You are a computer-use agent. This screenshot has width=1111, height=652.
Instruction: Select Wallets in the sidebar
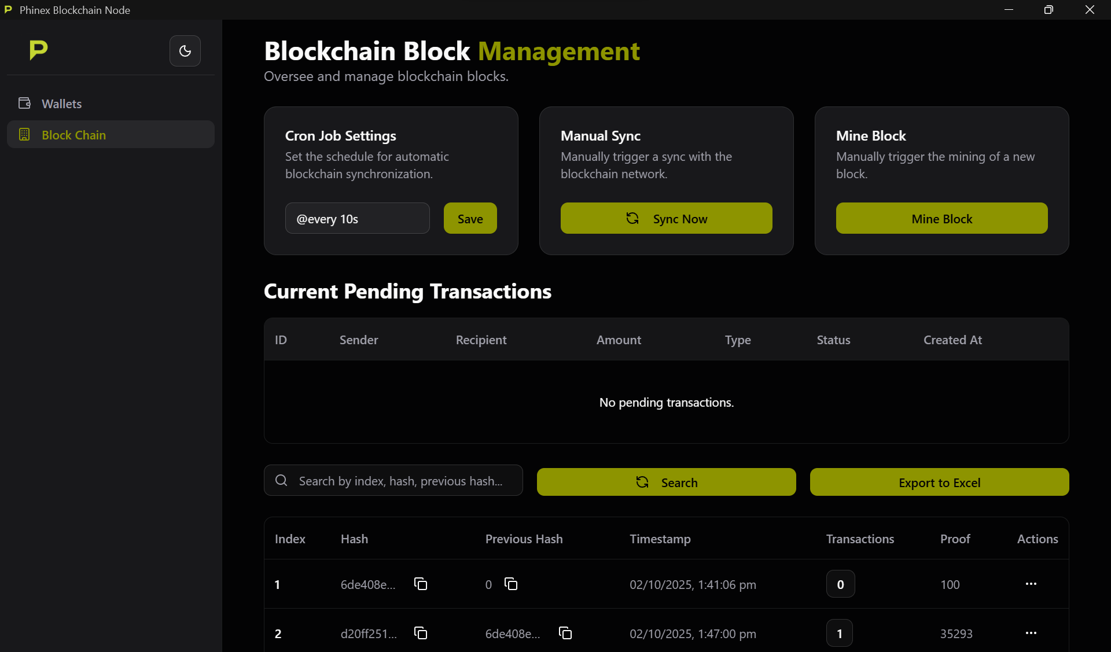[61, 103]
